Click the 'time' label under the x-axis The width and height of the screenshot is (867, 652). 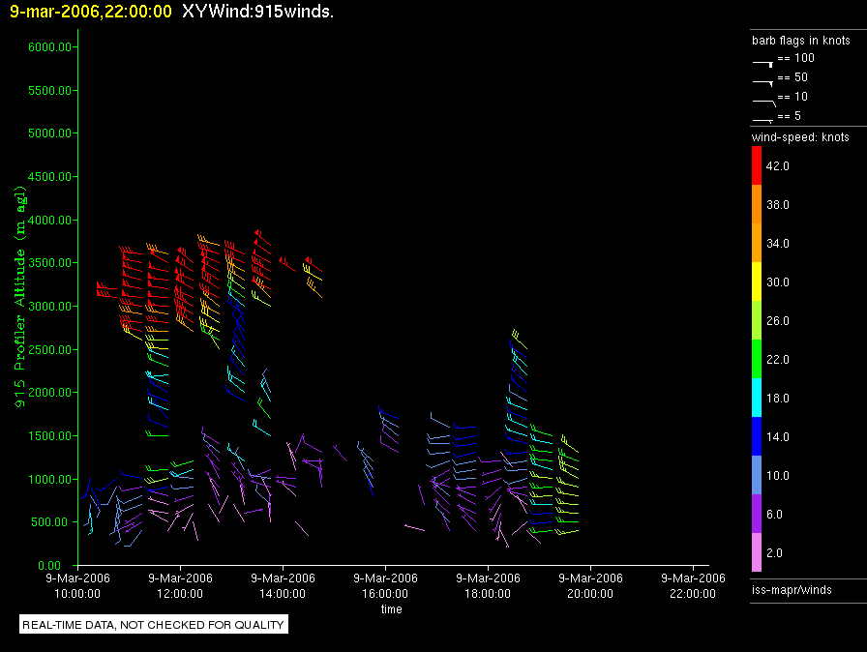tap(391, 609)
